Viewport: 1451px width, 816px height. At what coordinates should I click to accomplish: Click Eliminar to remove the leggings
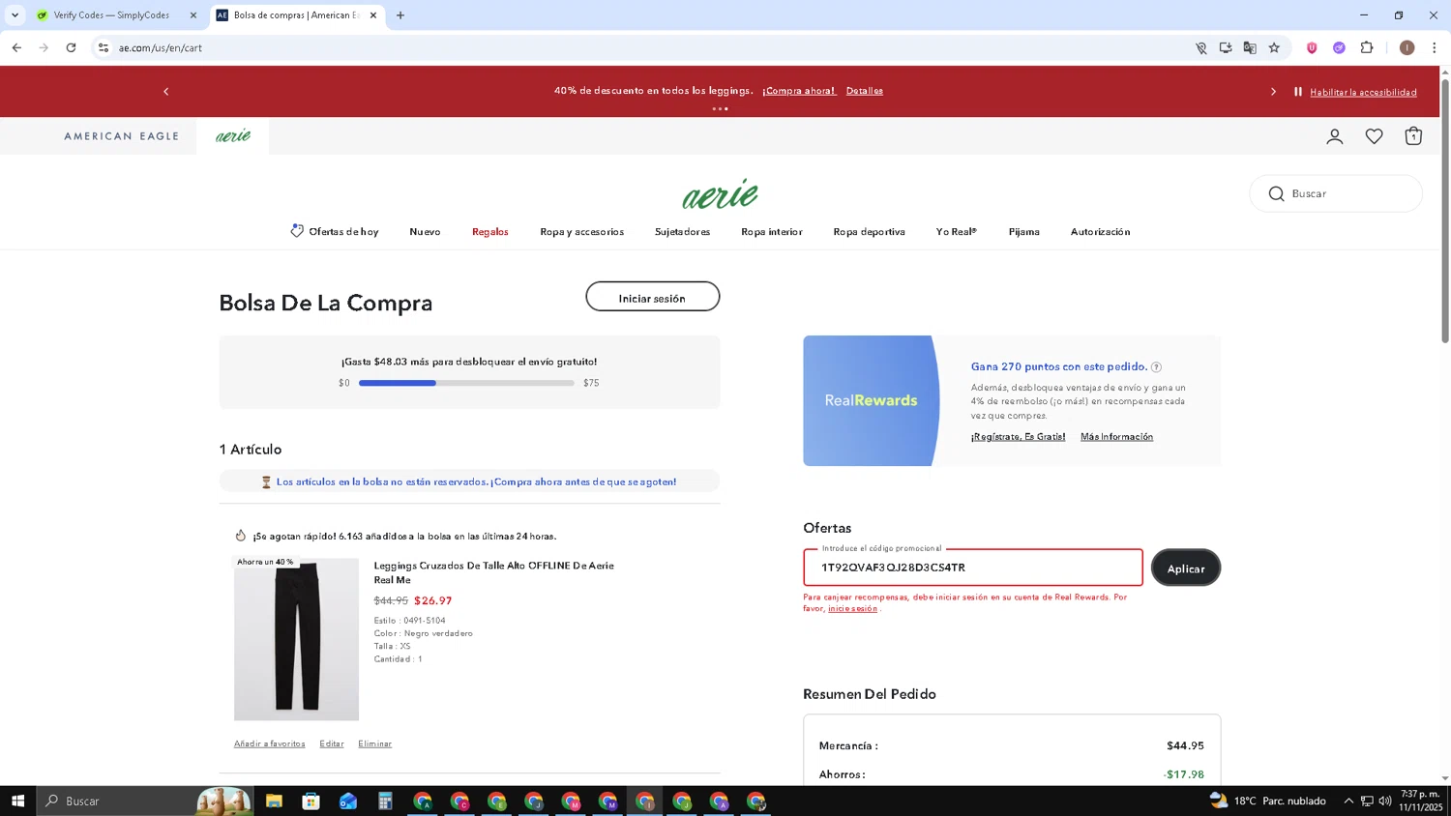pos(374,743)
